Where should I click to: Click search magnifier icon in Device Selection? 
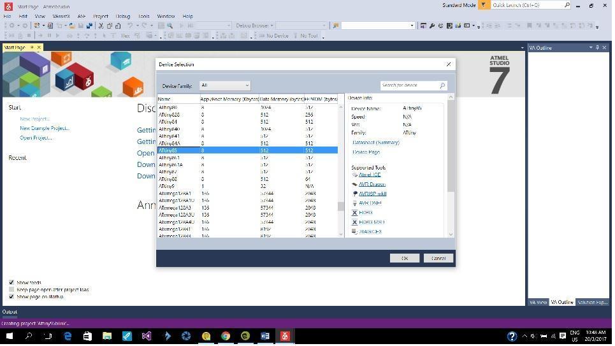coord(442,85)
